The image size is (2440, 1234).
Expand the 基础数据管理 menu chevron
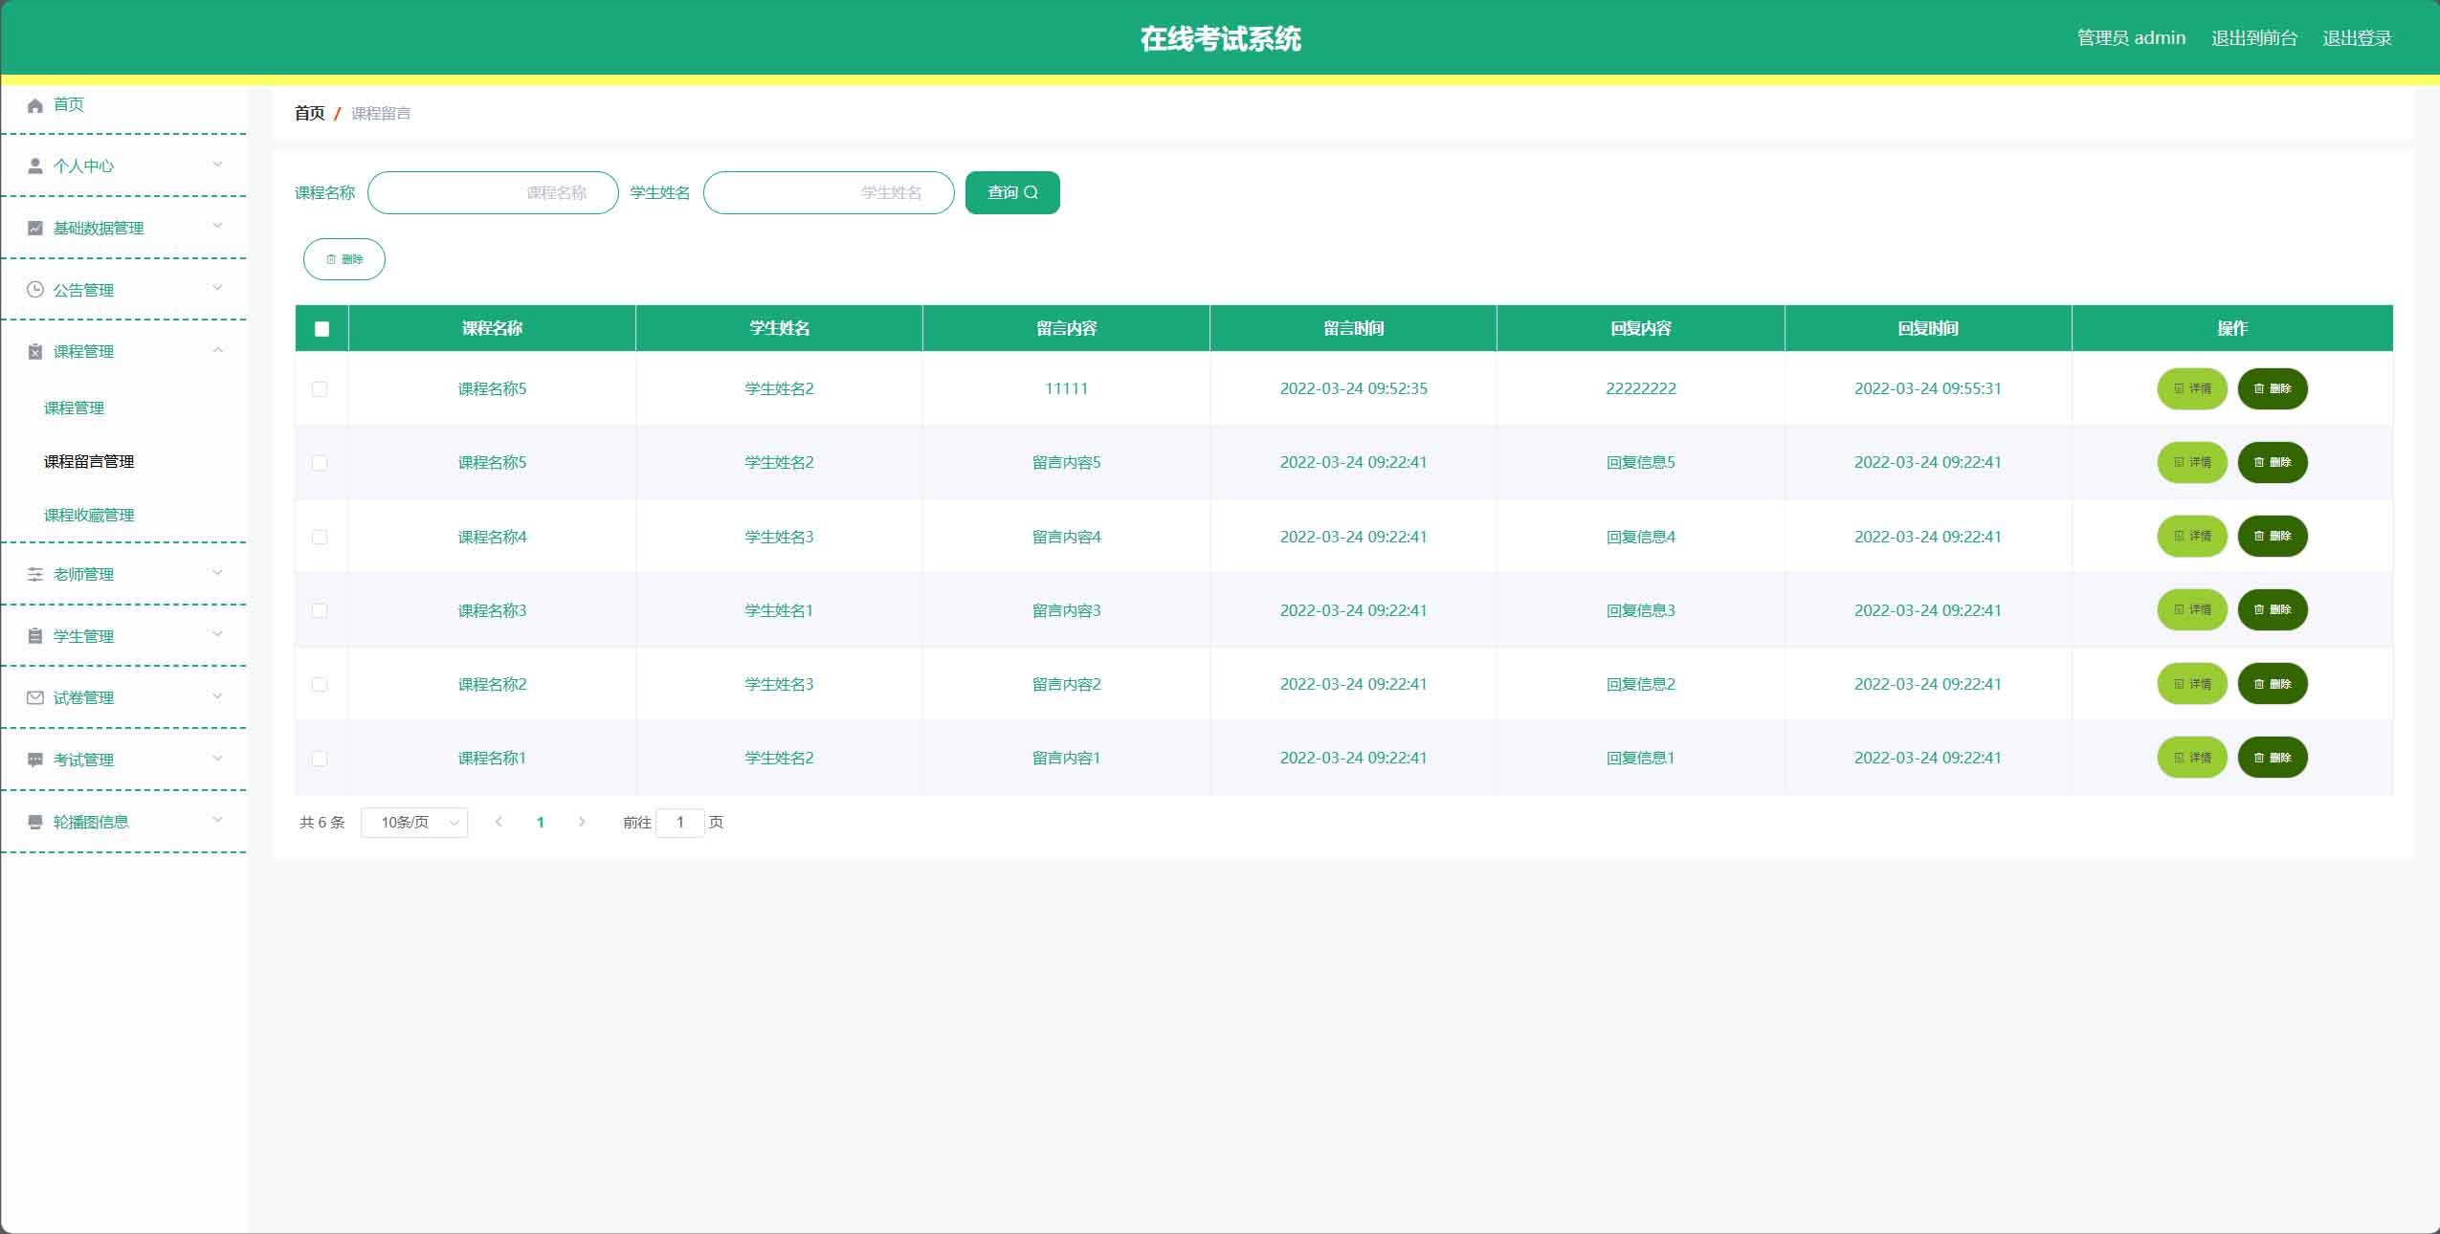[x=217, y=227]
